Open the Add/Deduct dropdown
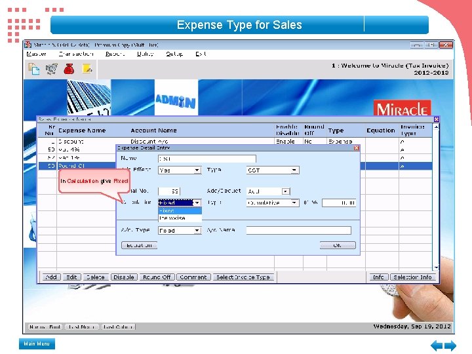This screenshot has height=354, width=472. 268,191
